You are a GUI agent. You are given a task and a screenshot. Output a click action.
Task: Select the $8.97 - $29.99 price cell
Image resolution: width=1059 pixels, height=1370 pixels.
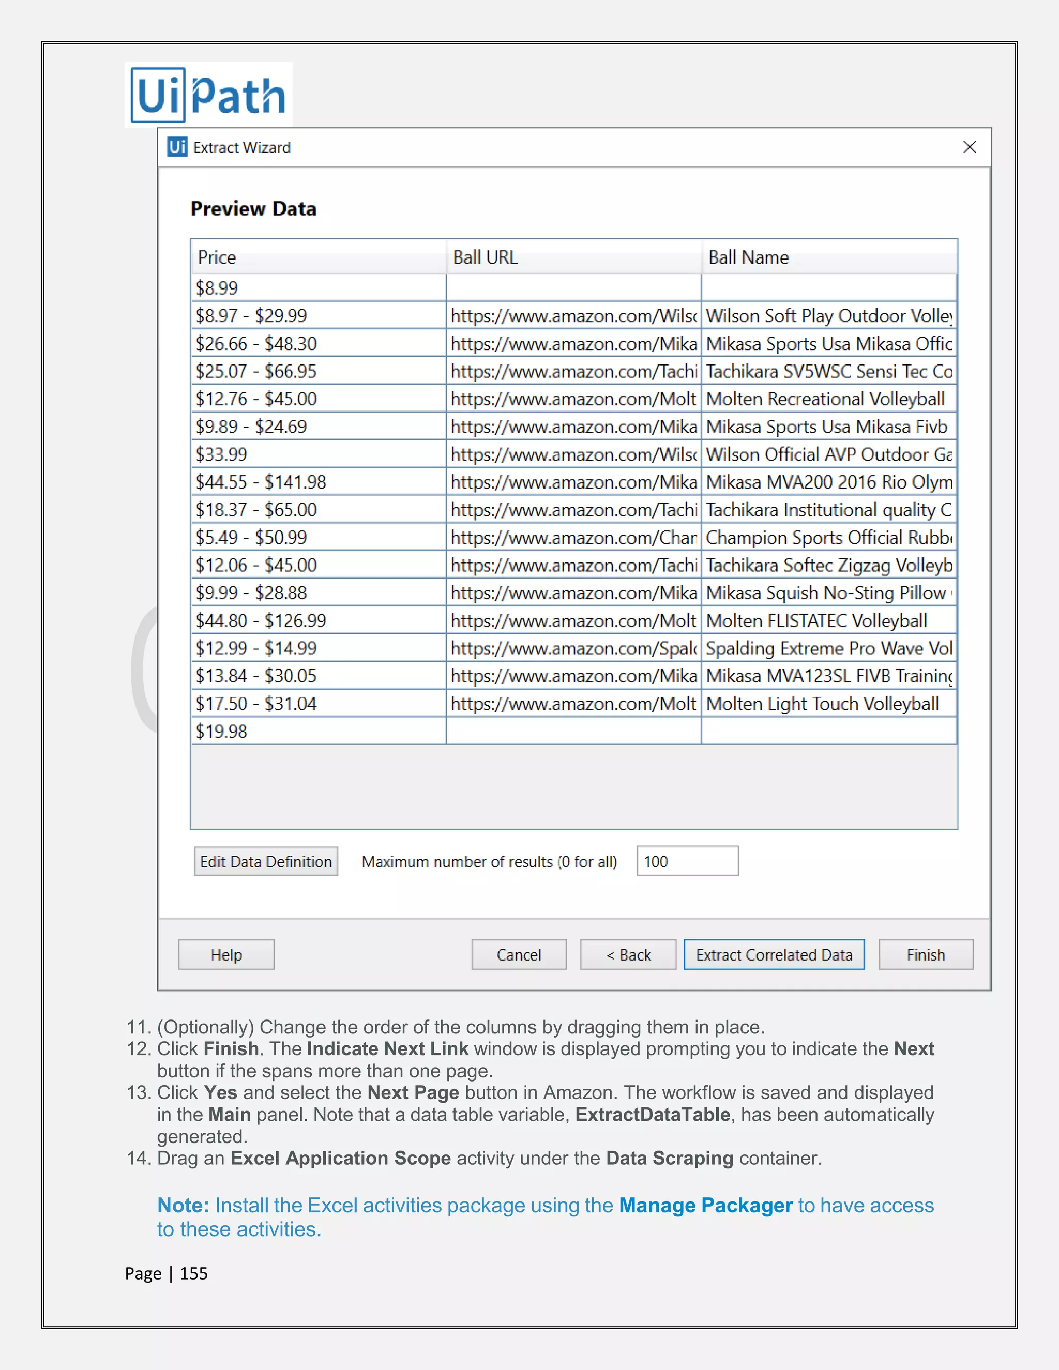point(319,315)
